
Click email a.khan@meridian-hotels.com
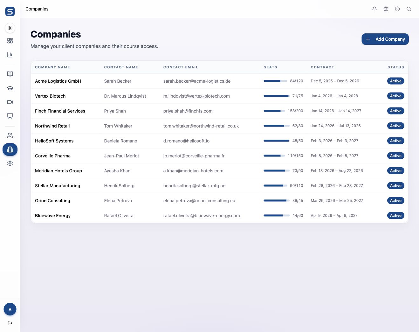(x=193, y=171)
